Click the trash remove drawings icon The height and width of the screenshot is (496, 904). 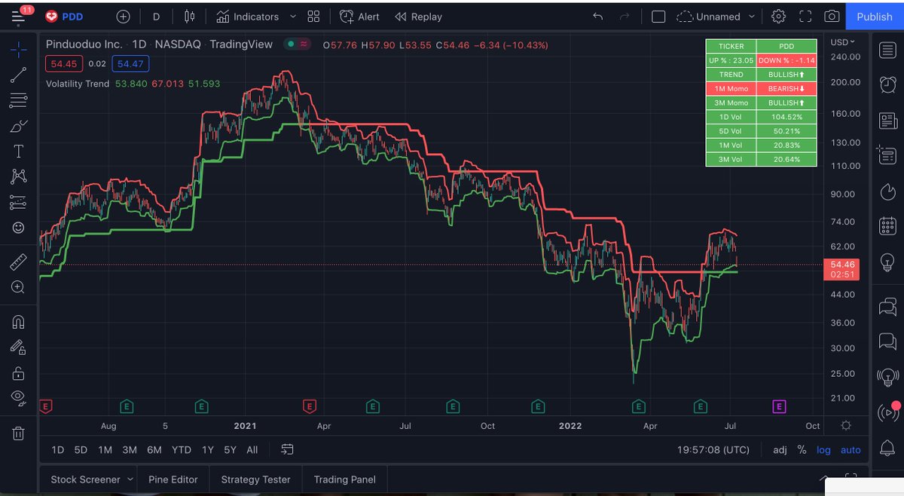[x=19, y=433]
